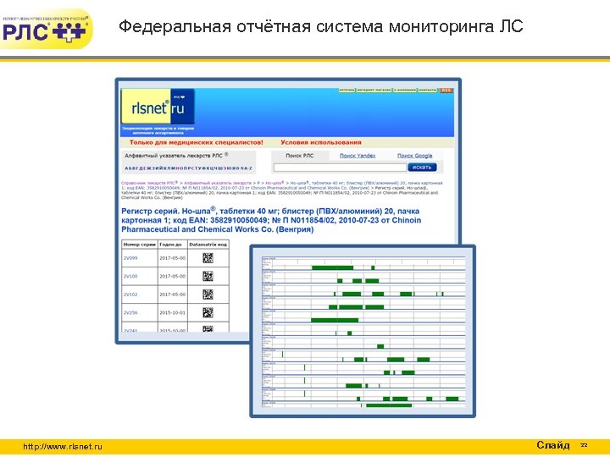Click 'Годен до' column header

pyautogui.click(x=171, y=245)
